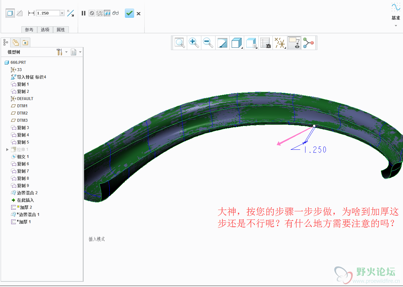Open the thickness value dropdown arrow
The height and width of the screenshot is (287, 403).
62,13
